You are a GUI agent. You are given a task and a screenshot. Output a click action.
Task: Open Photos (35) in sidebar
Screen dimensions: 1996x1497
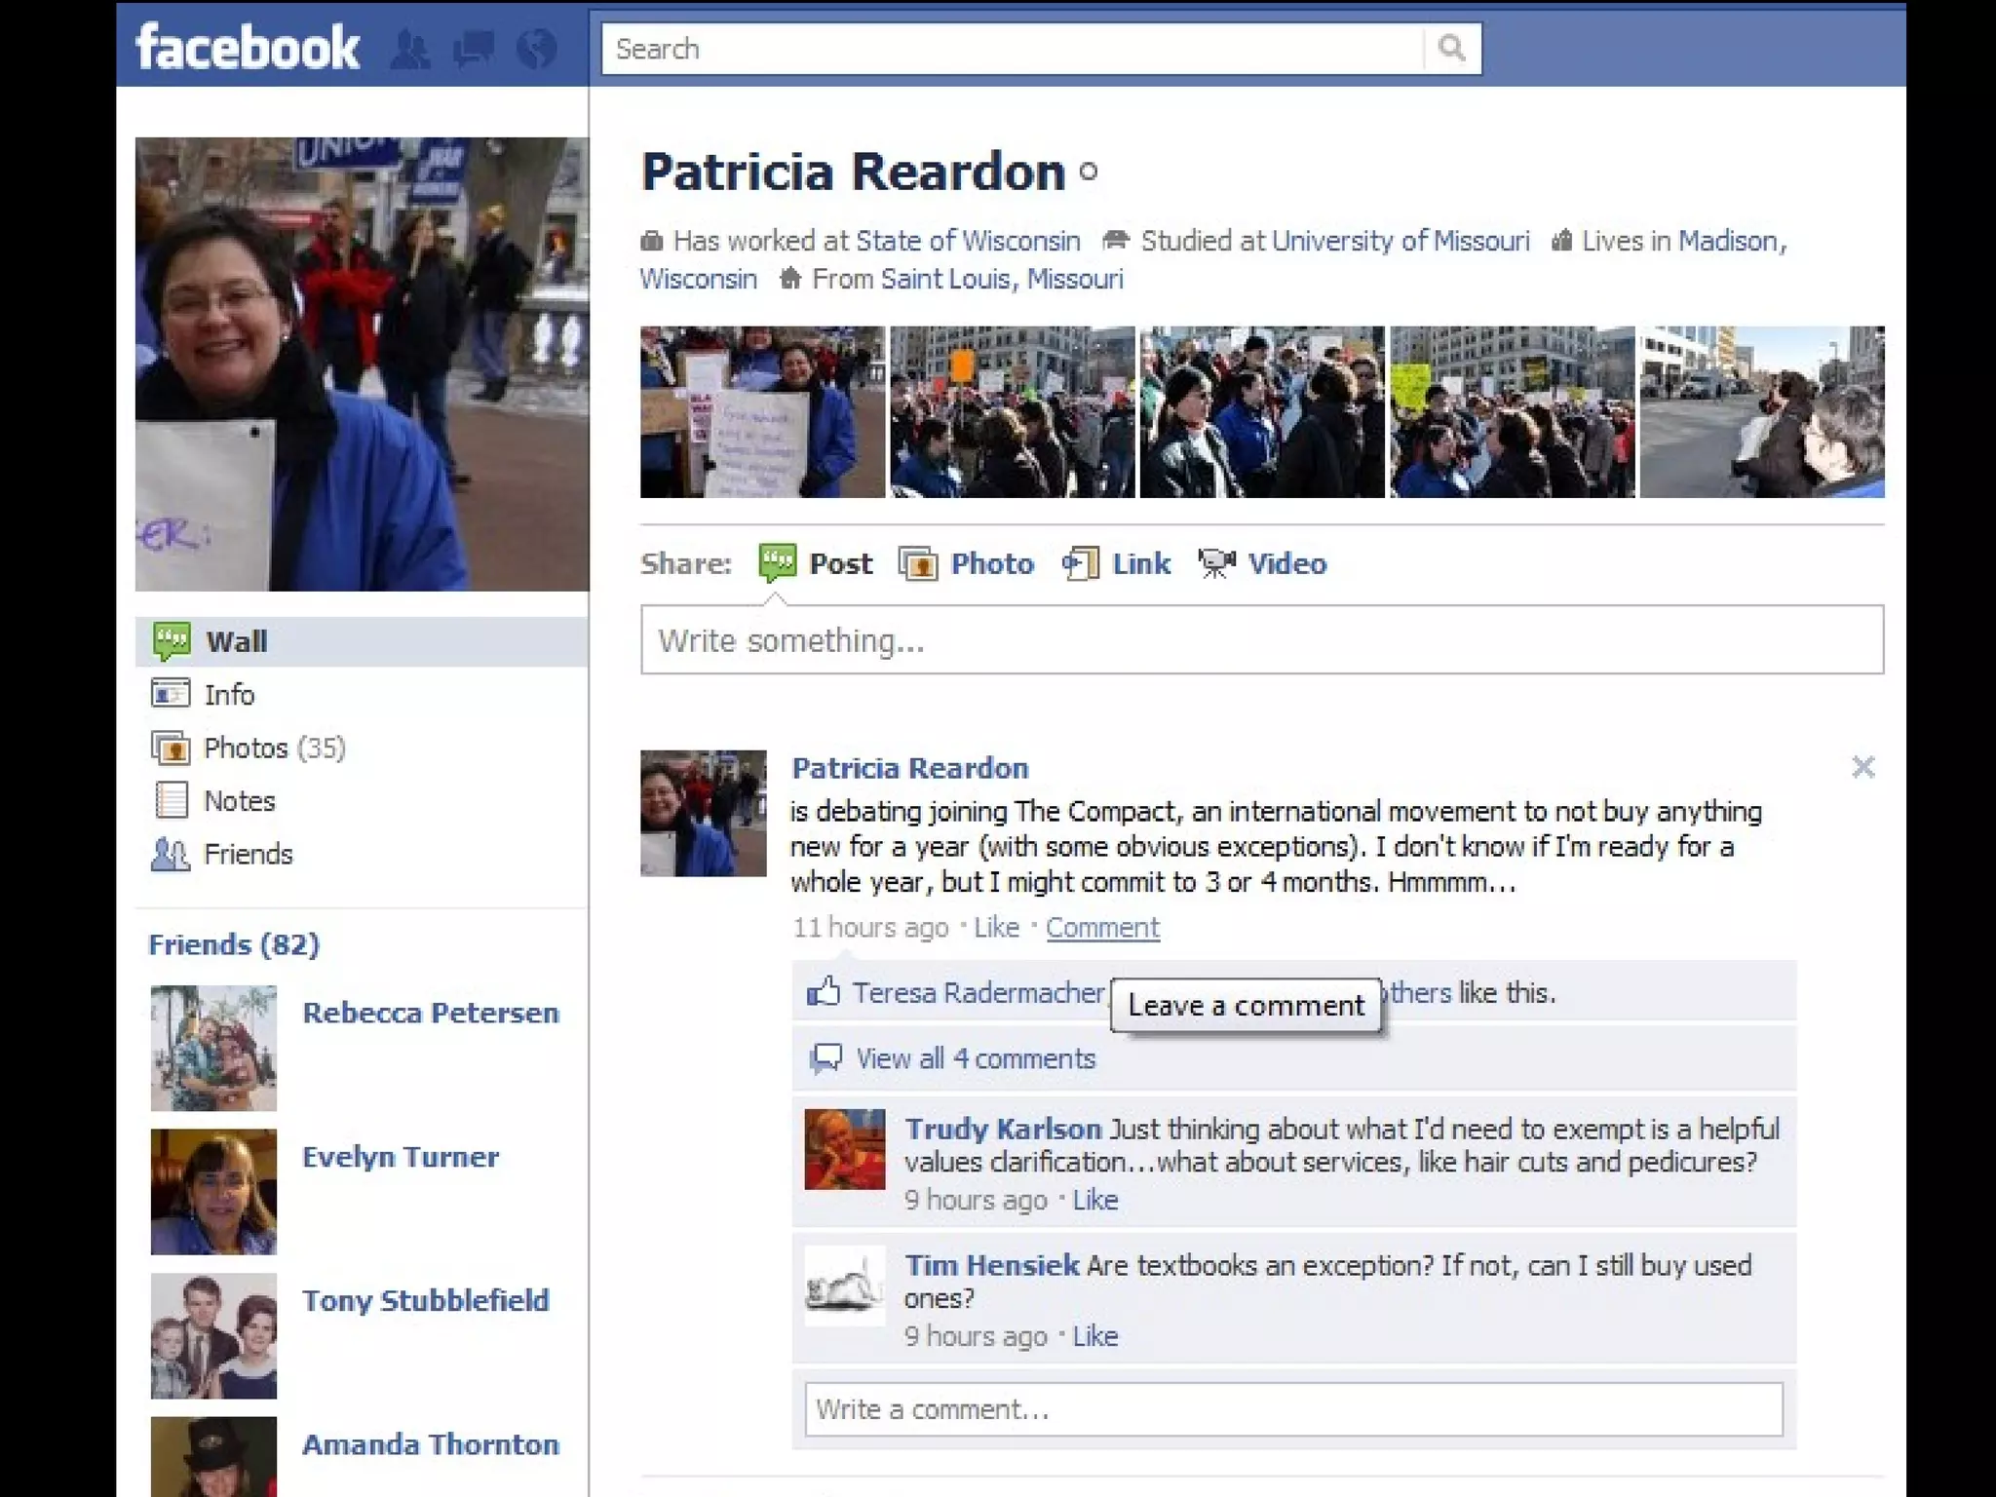[273, 748]
